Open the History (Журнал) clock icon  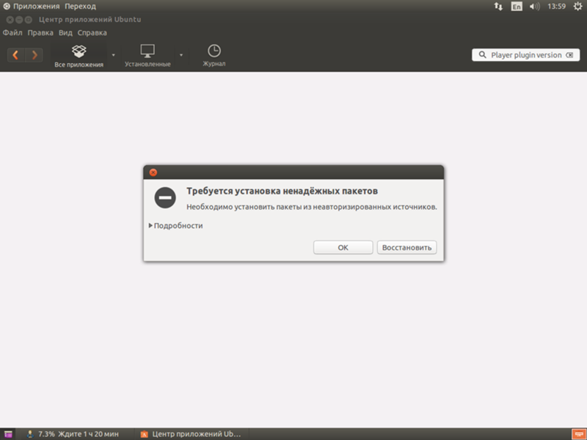tap(214, 56)
